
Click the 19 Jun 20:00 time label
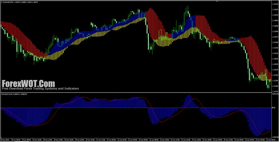coord(90,140)
